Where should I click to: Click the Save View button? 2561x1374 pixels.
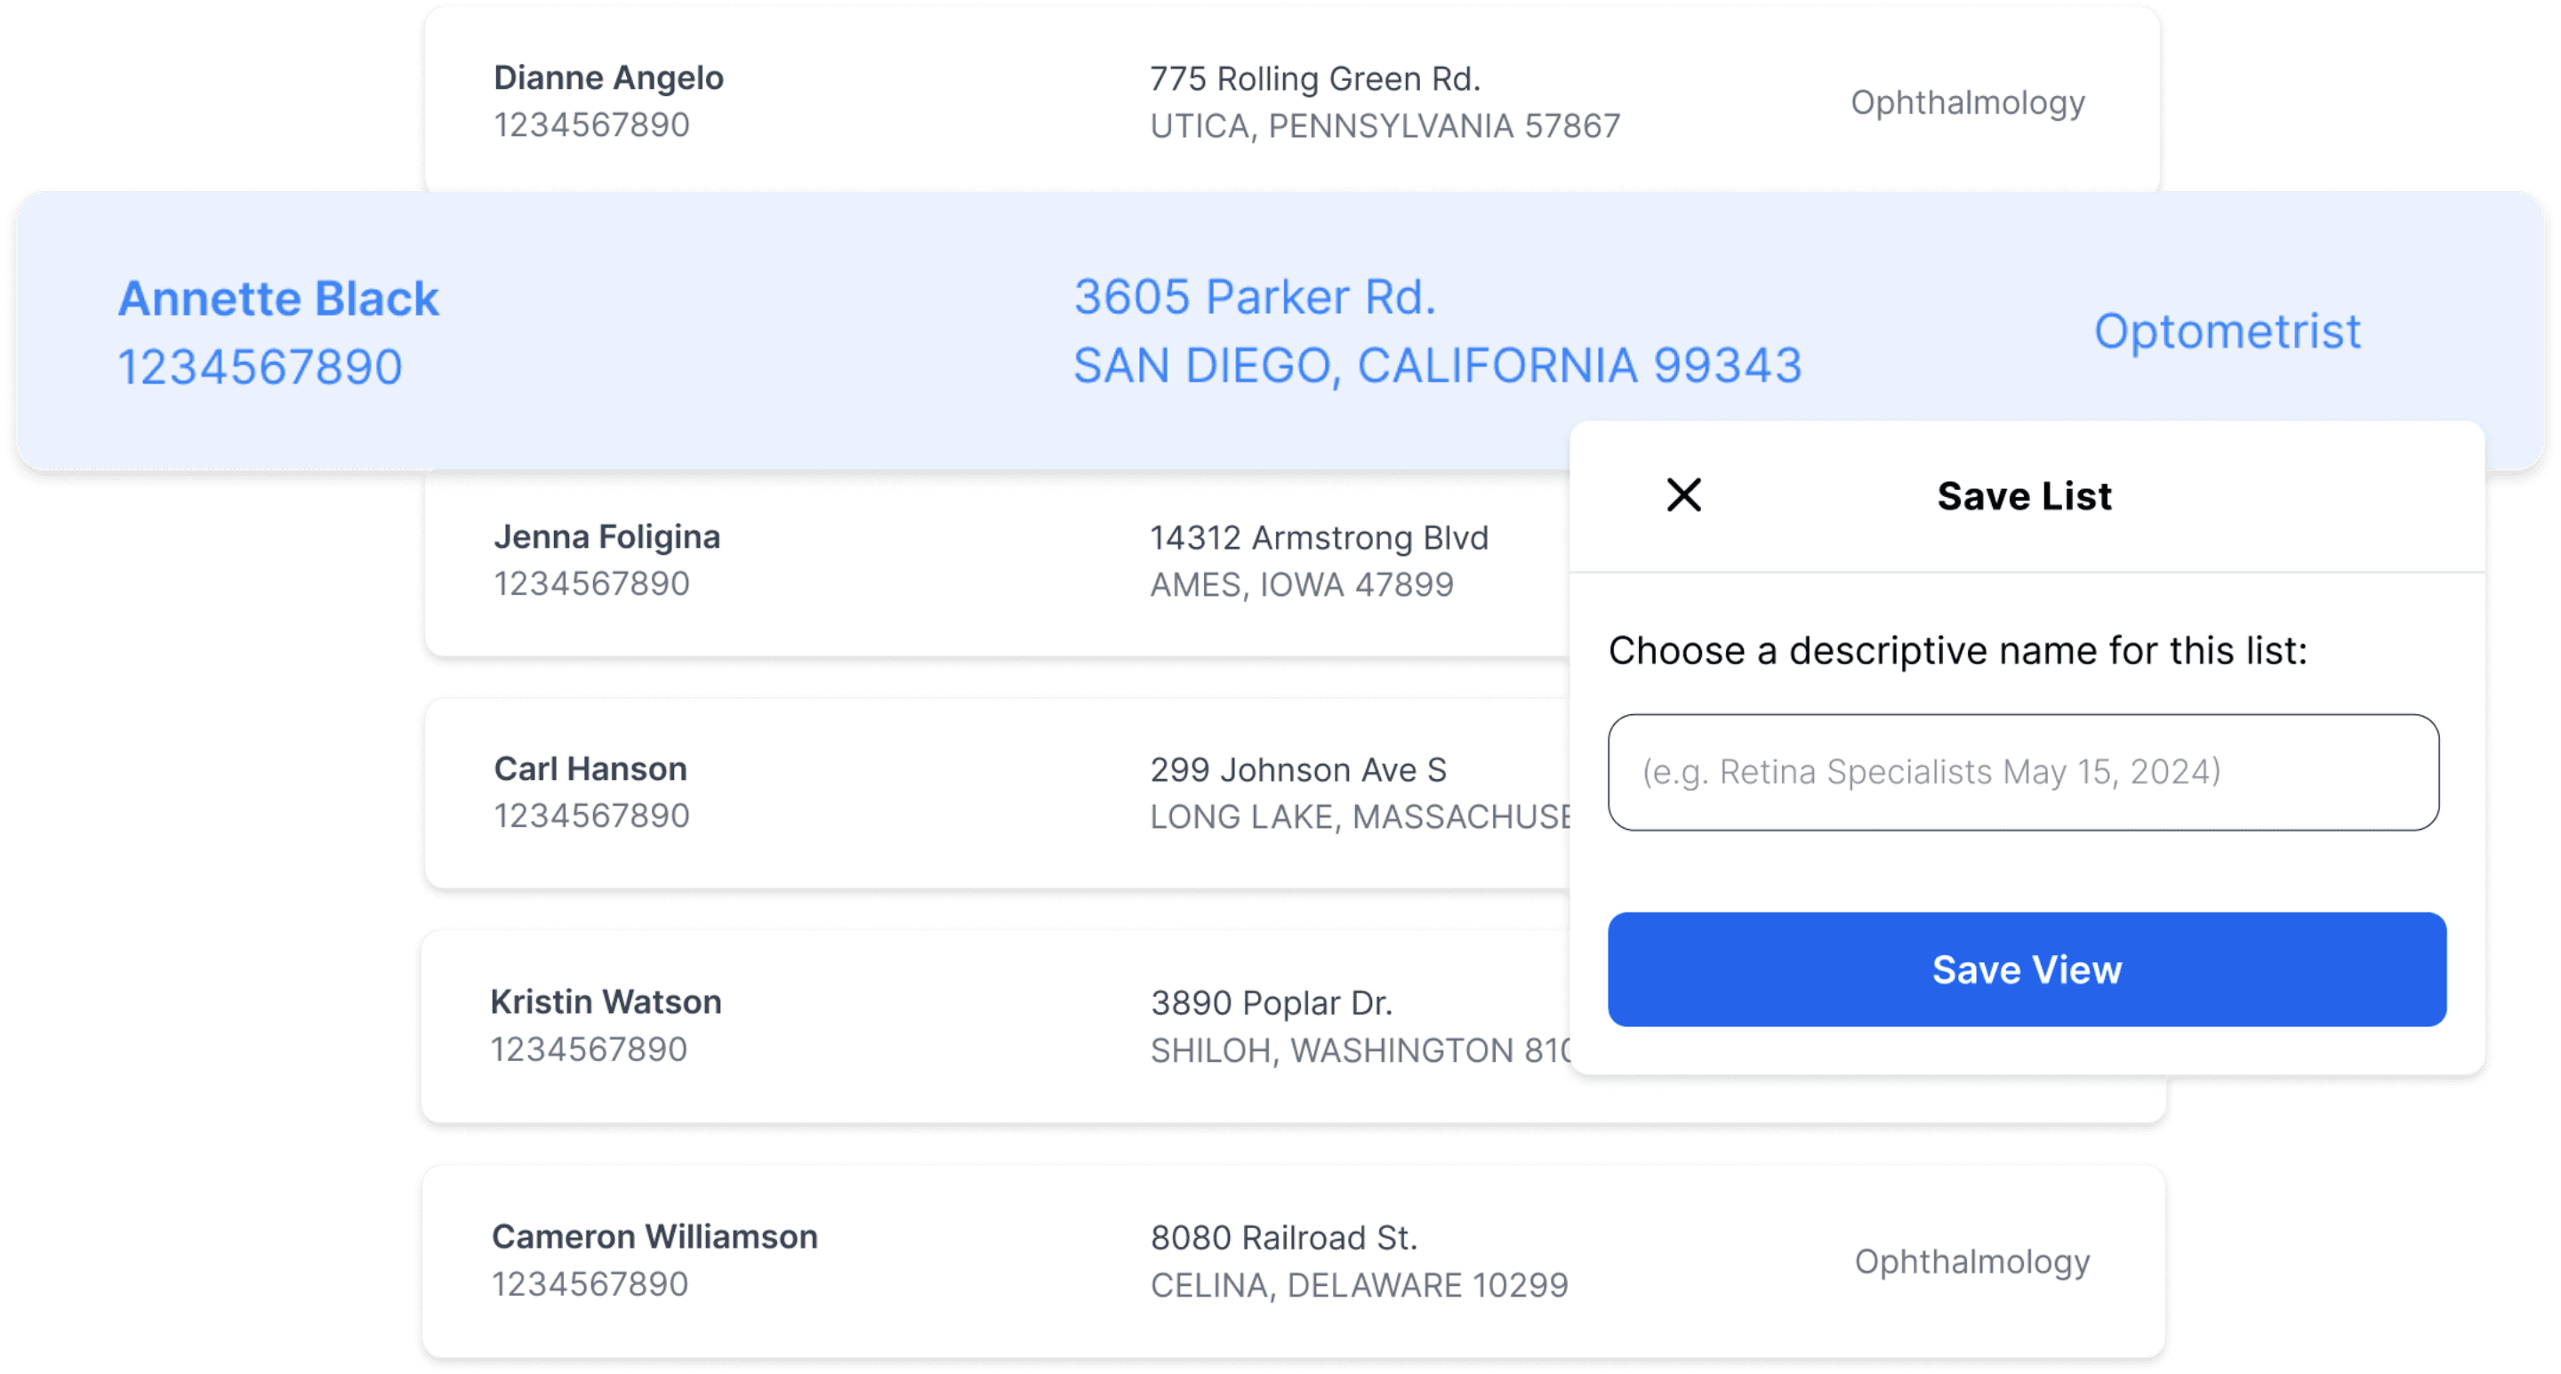pyautogui.click(x=2027, y=969)
